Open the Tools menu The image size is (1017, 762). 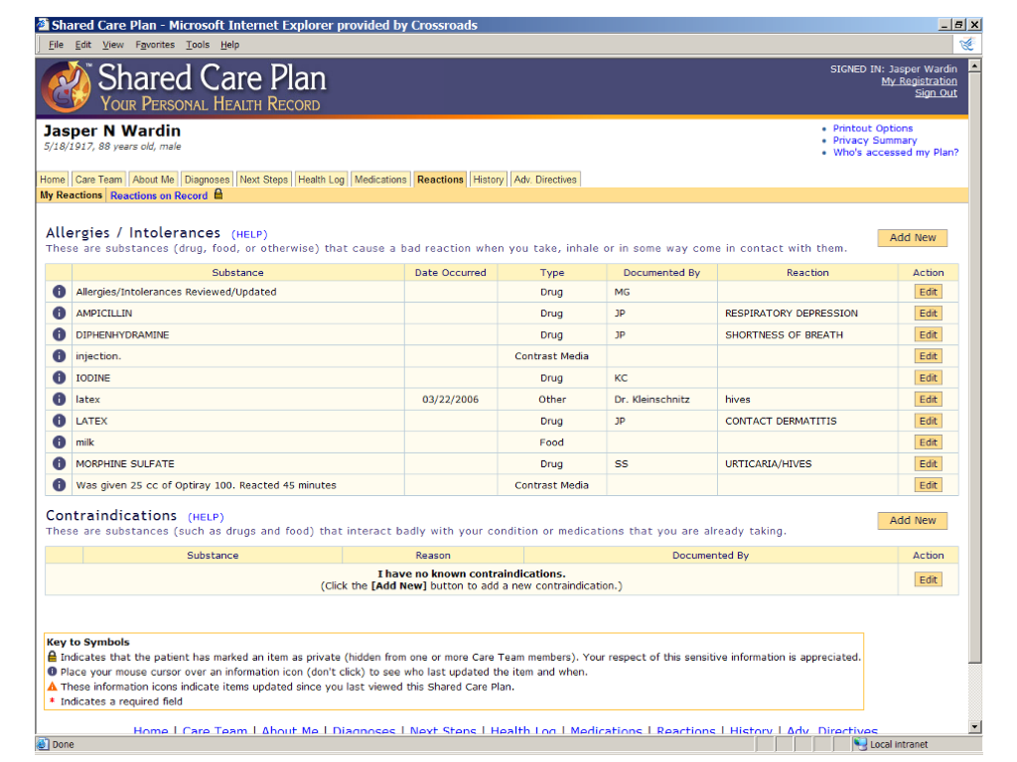click(x=198, y=45)
